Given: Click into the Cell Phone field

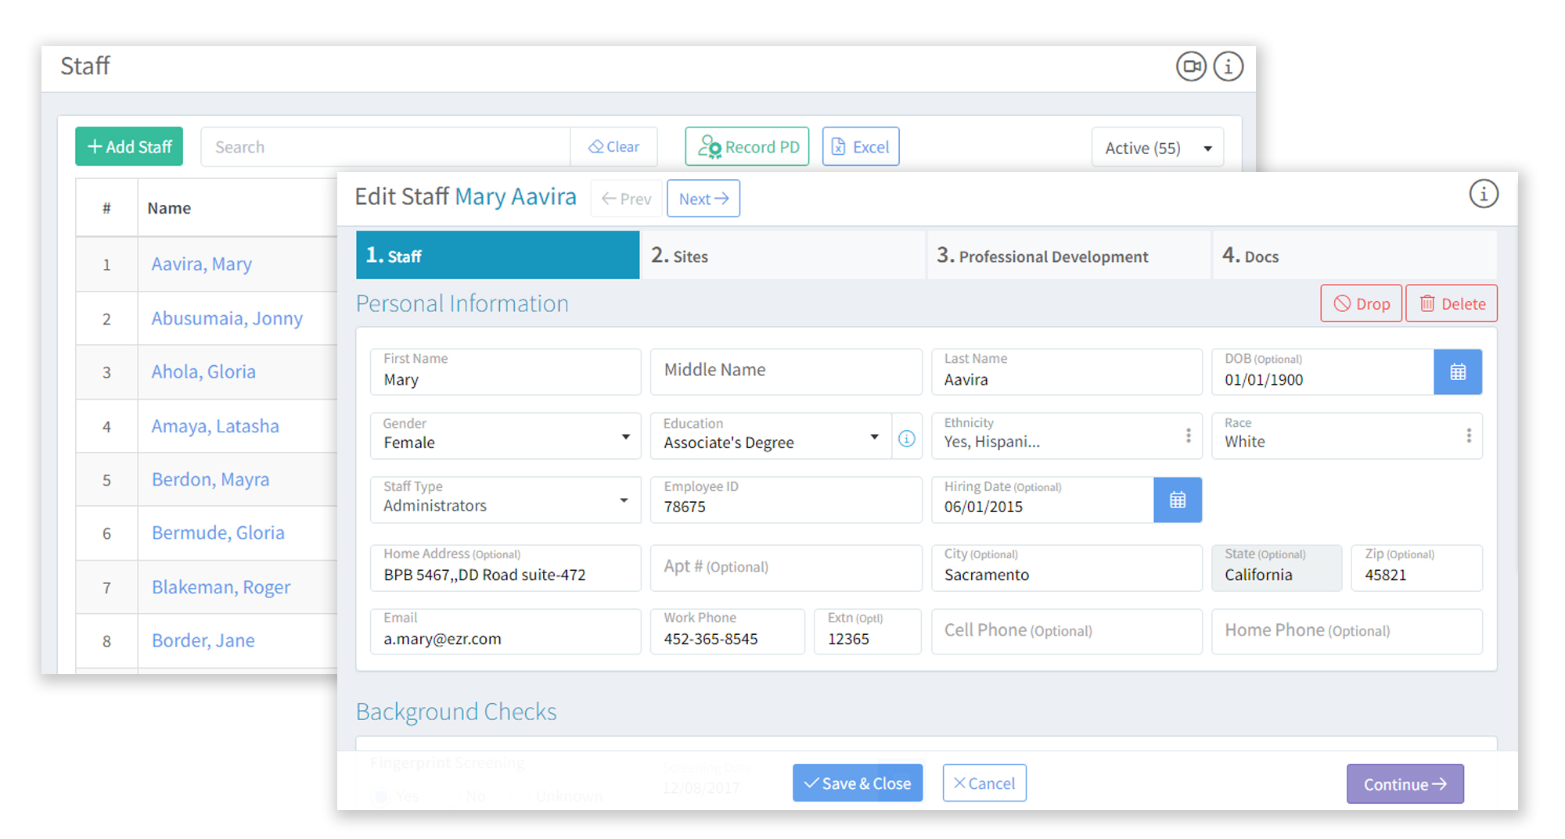Looking at the screenshot, I should pyautogui.click(x=1066, y=631).
